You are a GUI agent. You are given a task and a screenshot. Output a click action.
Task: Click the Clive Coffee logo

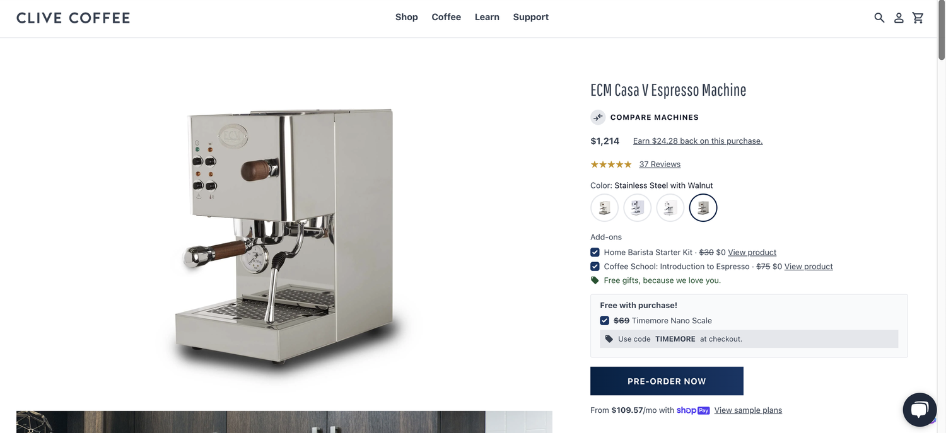pyautogui.click(x=73, y=18)
